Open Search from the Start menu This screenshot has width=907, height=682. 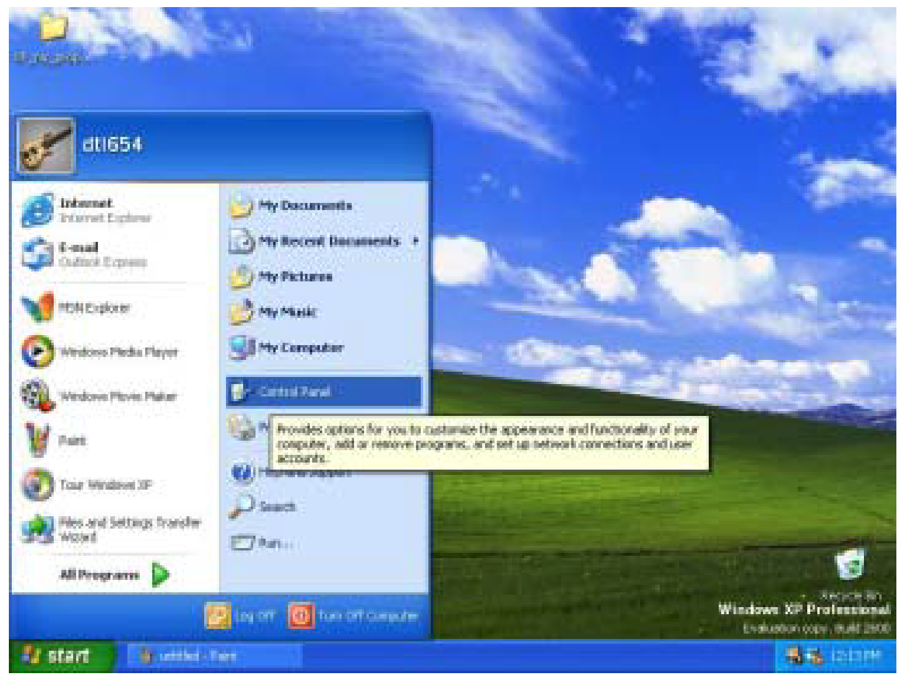pyautogui.click(x=263, y=507)
